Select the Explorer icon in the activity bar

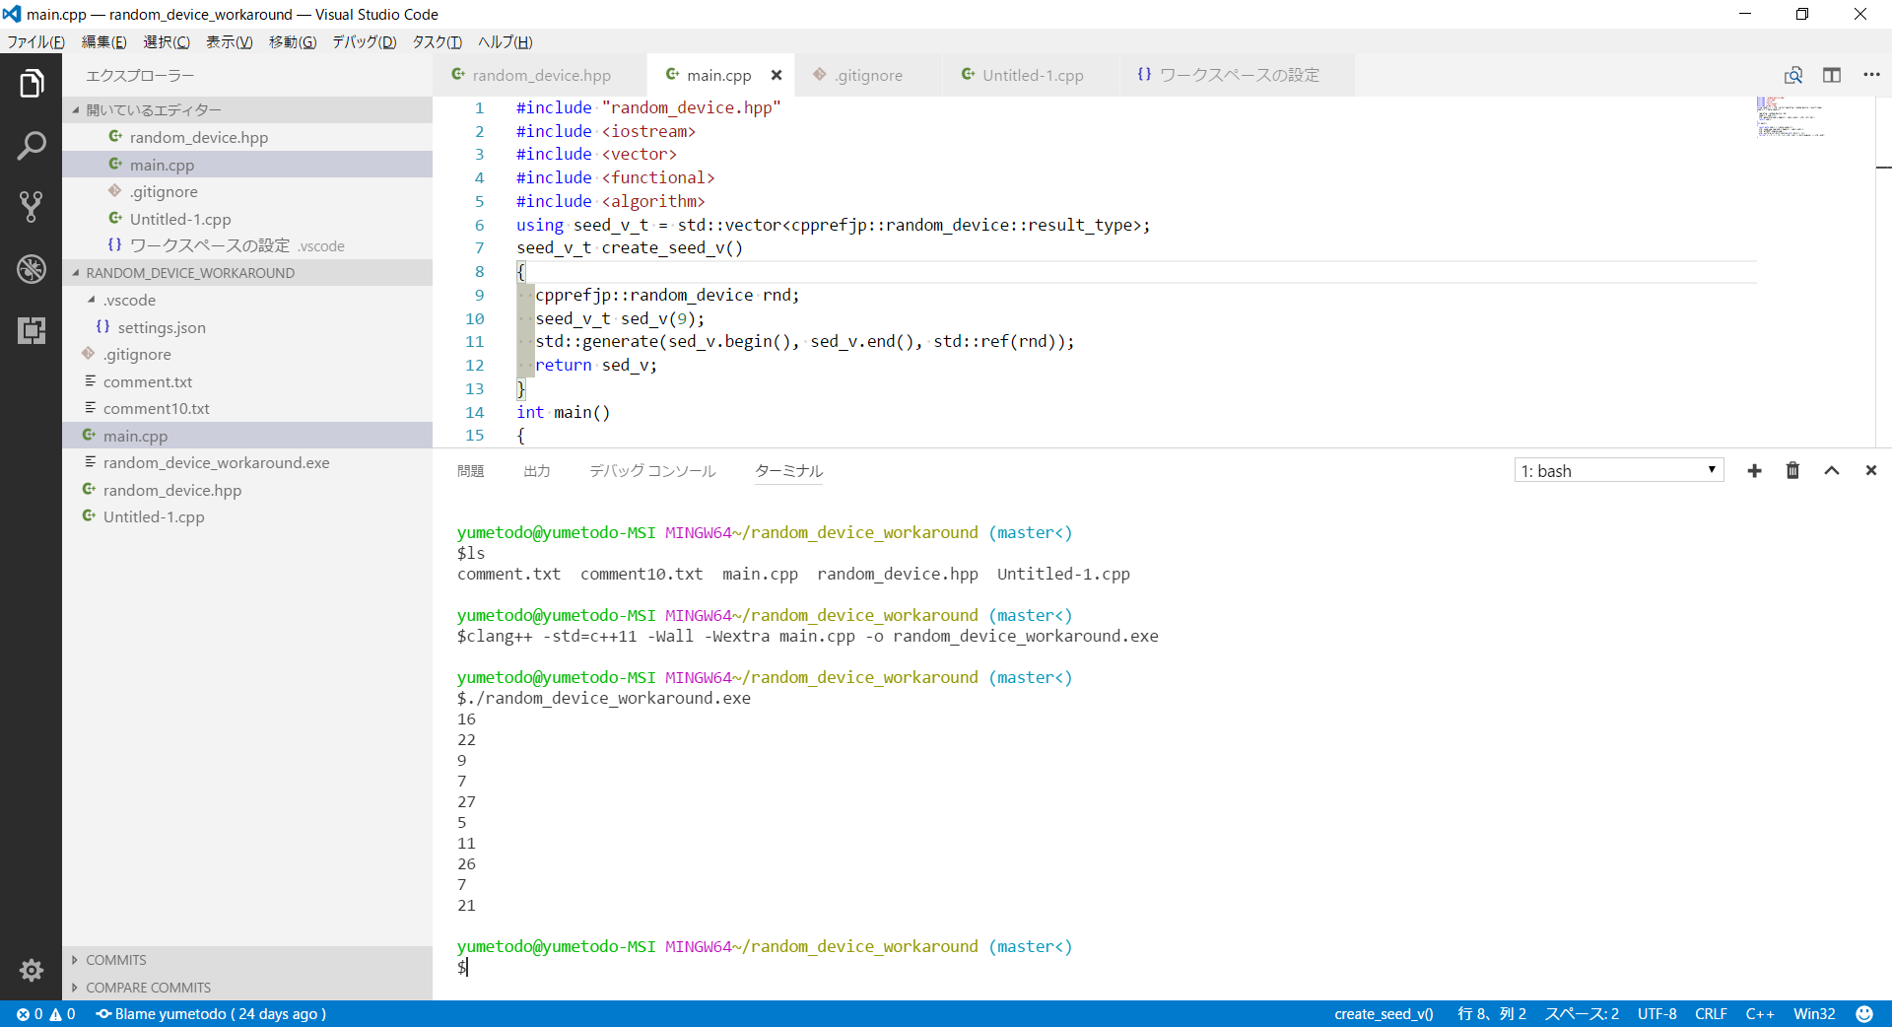[33, 83]
